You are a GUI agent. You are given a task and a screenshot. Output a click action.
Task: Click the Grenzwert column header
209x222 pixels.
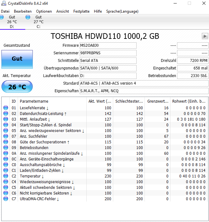click(157, 101)
